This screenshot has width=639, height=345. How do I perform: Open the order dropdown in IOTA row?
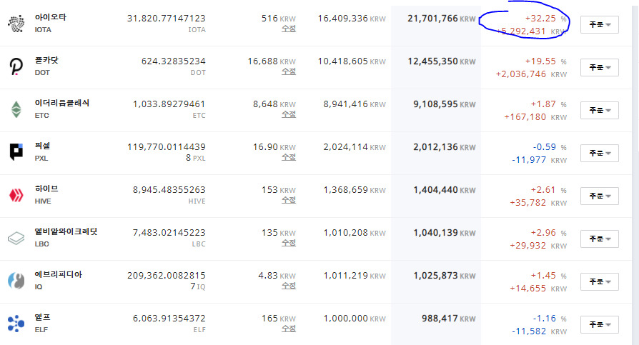[x=600, y=25]
